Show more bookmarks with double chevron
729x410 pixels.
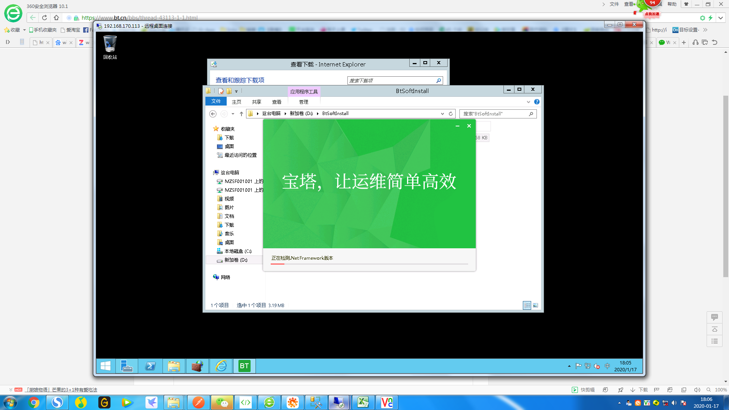[x=705, y=30]
